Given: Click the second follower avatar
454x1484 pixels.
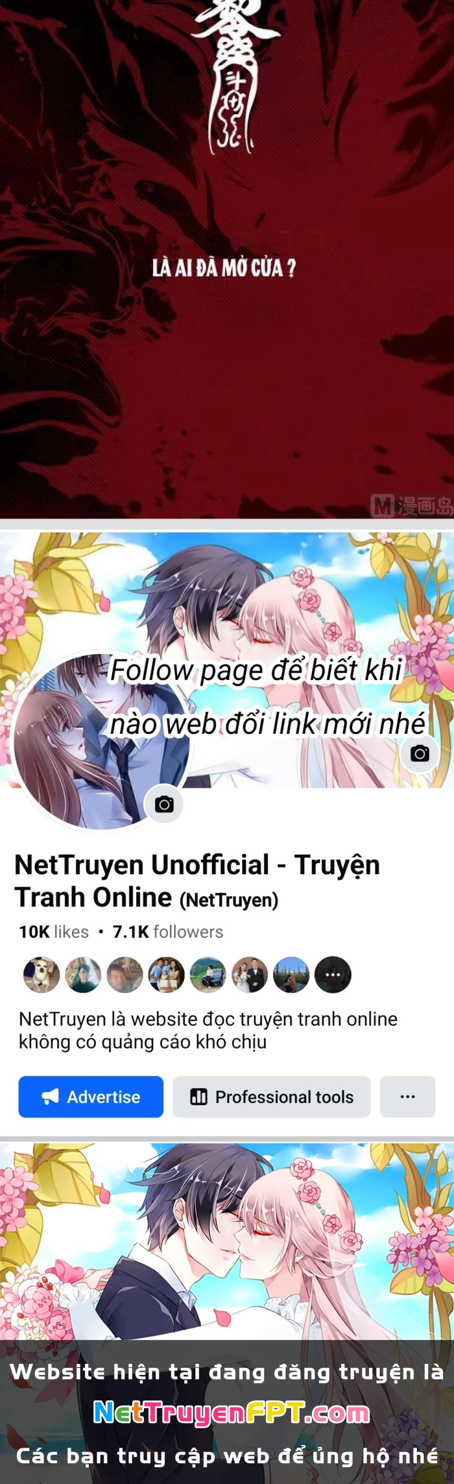Looking at the screenshot, I should [x=83, y=975].
